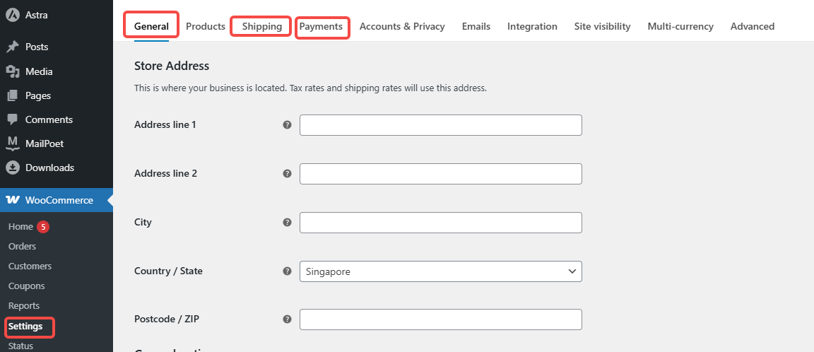This screenshot has height=352, width=814.
Task: Click the Media library icon
Action: (x=13, y=71)
